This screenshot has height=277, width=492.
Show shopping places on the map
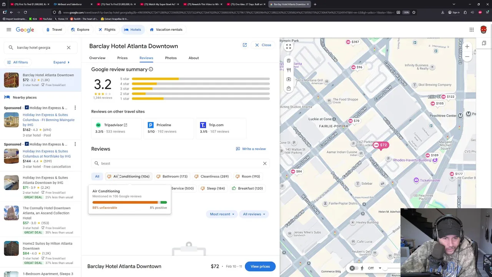point(288,88)
